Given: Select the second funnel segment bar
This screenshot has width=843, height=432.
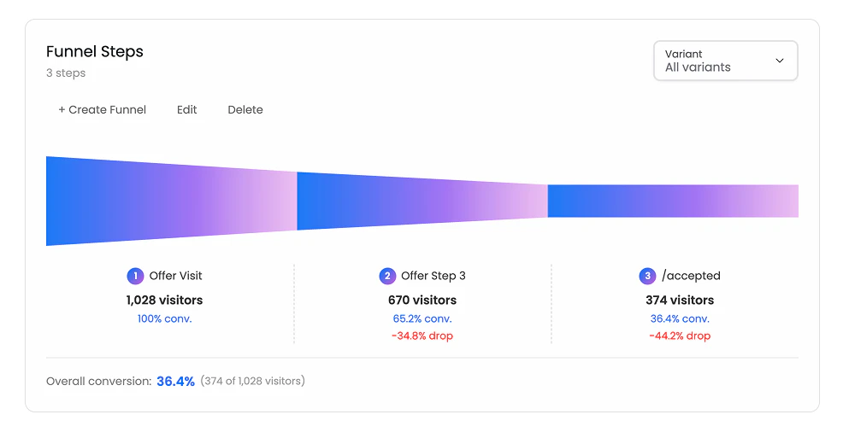Looking at the screenshot, I should [x=421, y=201].
